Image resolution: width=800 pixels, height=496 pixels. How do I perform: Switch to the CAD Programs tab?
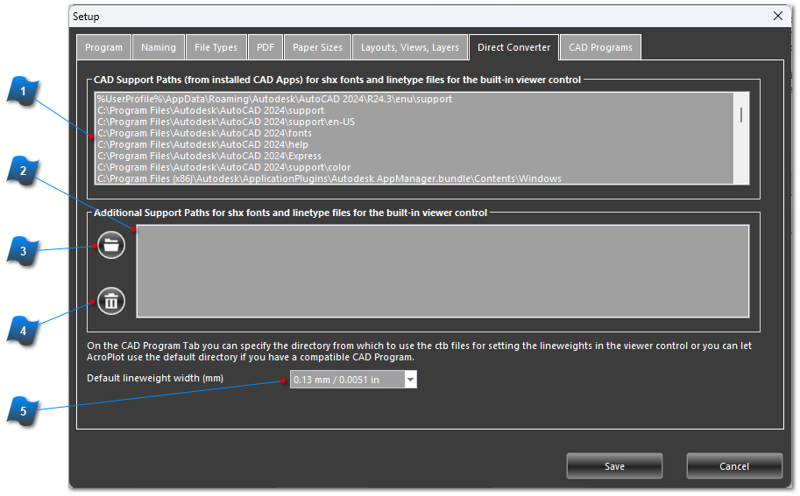pos(600,47)
